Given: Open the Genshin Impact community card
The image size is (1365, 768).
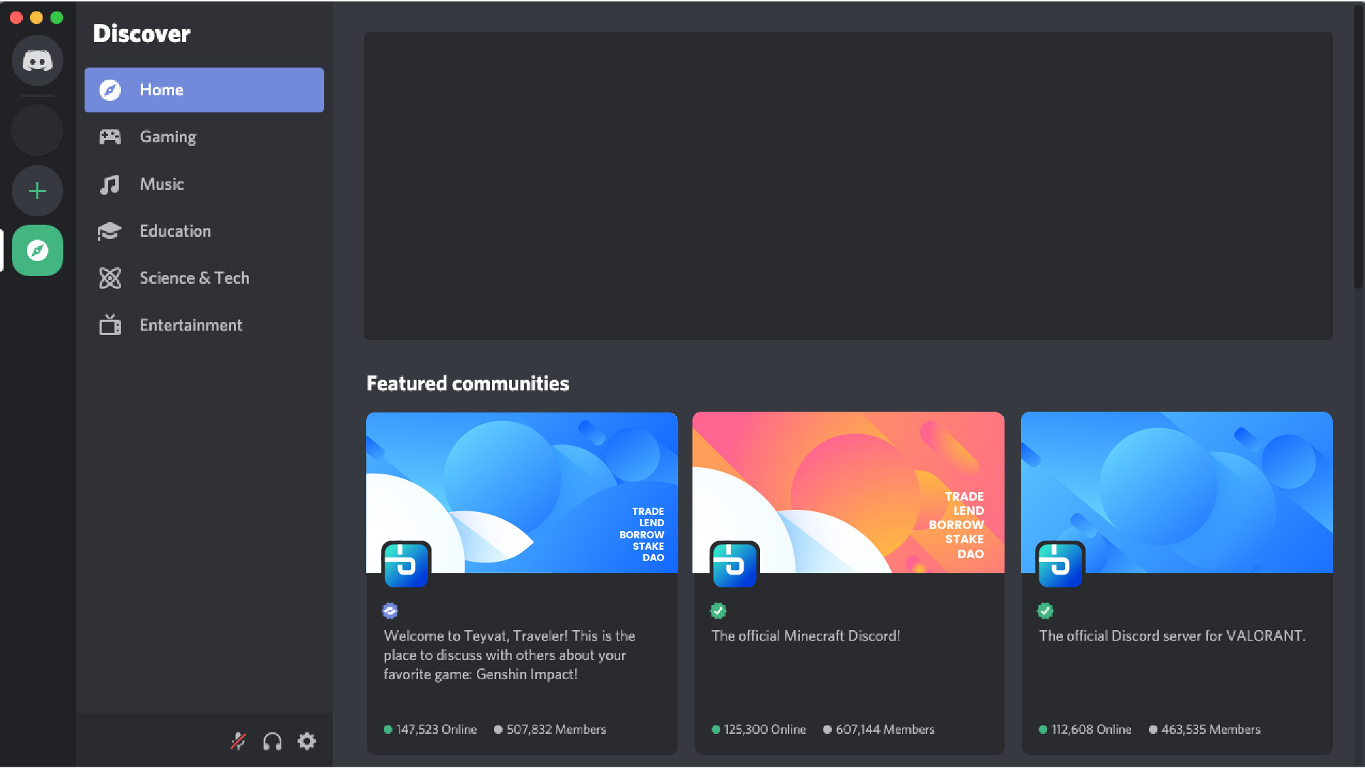Looking at the screenshot, I should click(522, 654).
